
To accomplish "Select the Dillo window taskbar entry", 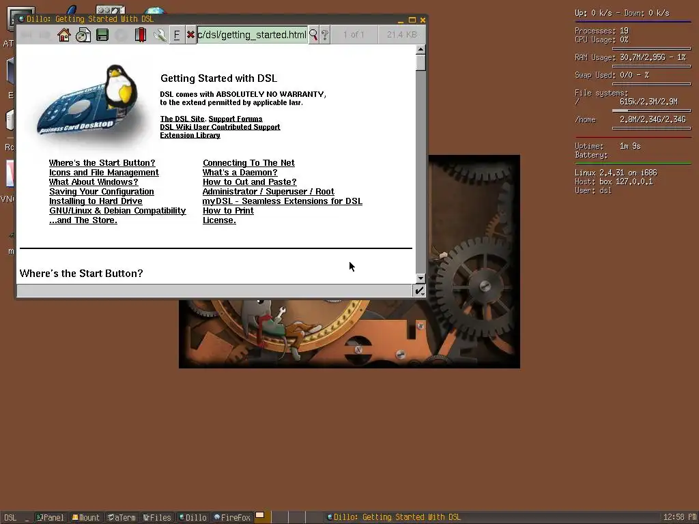I will (394, 517).
